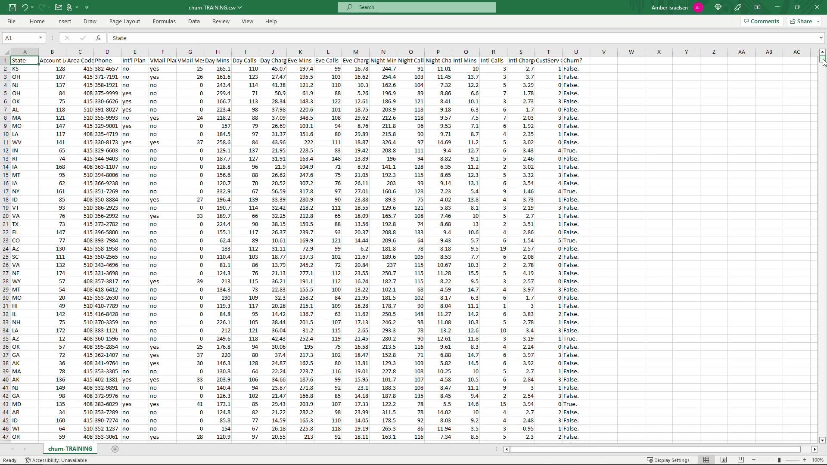Expand the Name Box dropdown arrow
This screenshot has width=827, height=465.
[x=40, y=38]
